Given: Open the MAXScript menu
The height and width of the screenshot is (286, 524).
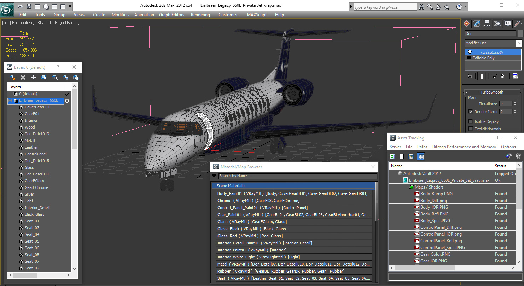Looking at the screenshot, I should pyautogui.click(x=257, y=15).
